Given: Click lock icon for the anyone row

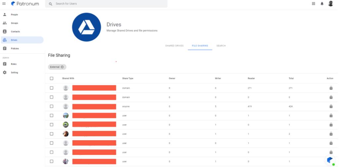Looking at the screenshot, I should coord(331,106).
